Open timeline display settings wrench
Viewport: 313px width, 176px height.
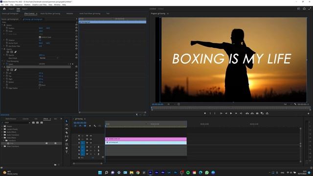[x=95, y=126]
